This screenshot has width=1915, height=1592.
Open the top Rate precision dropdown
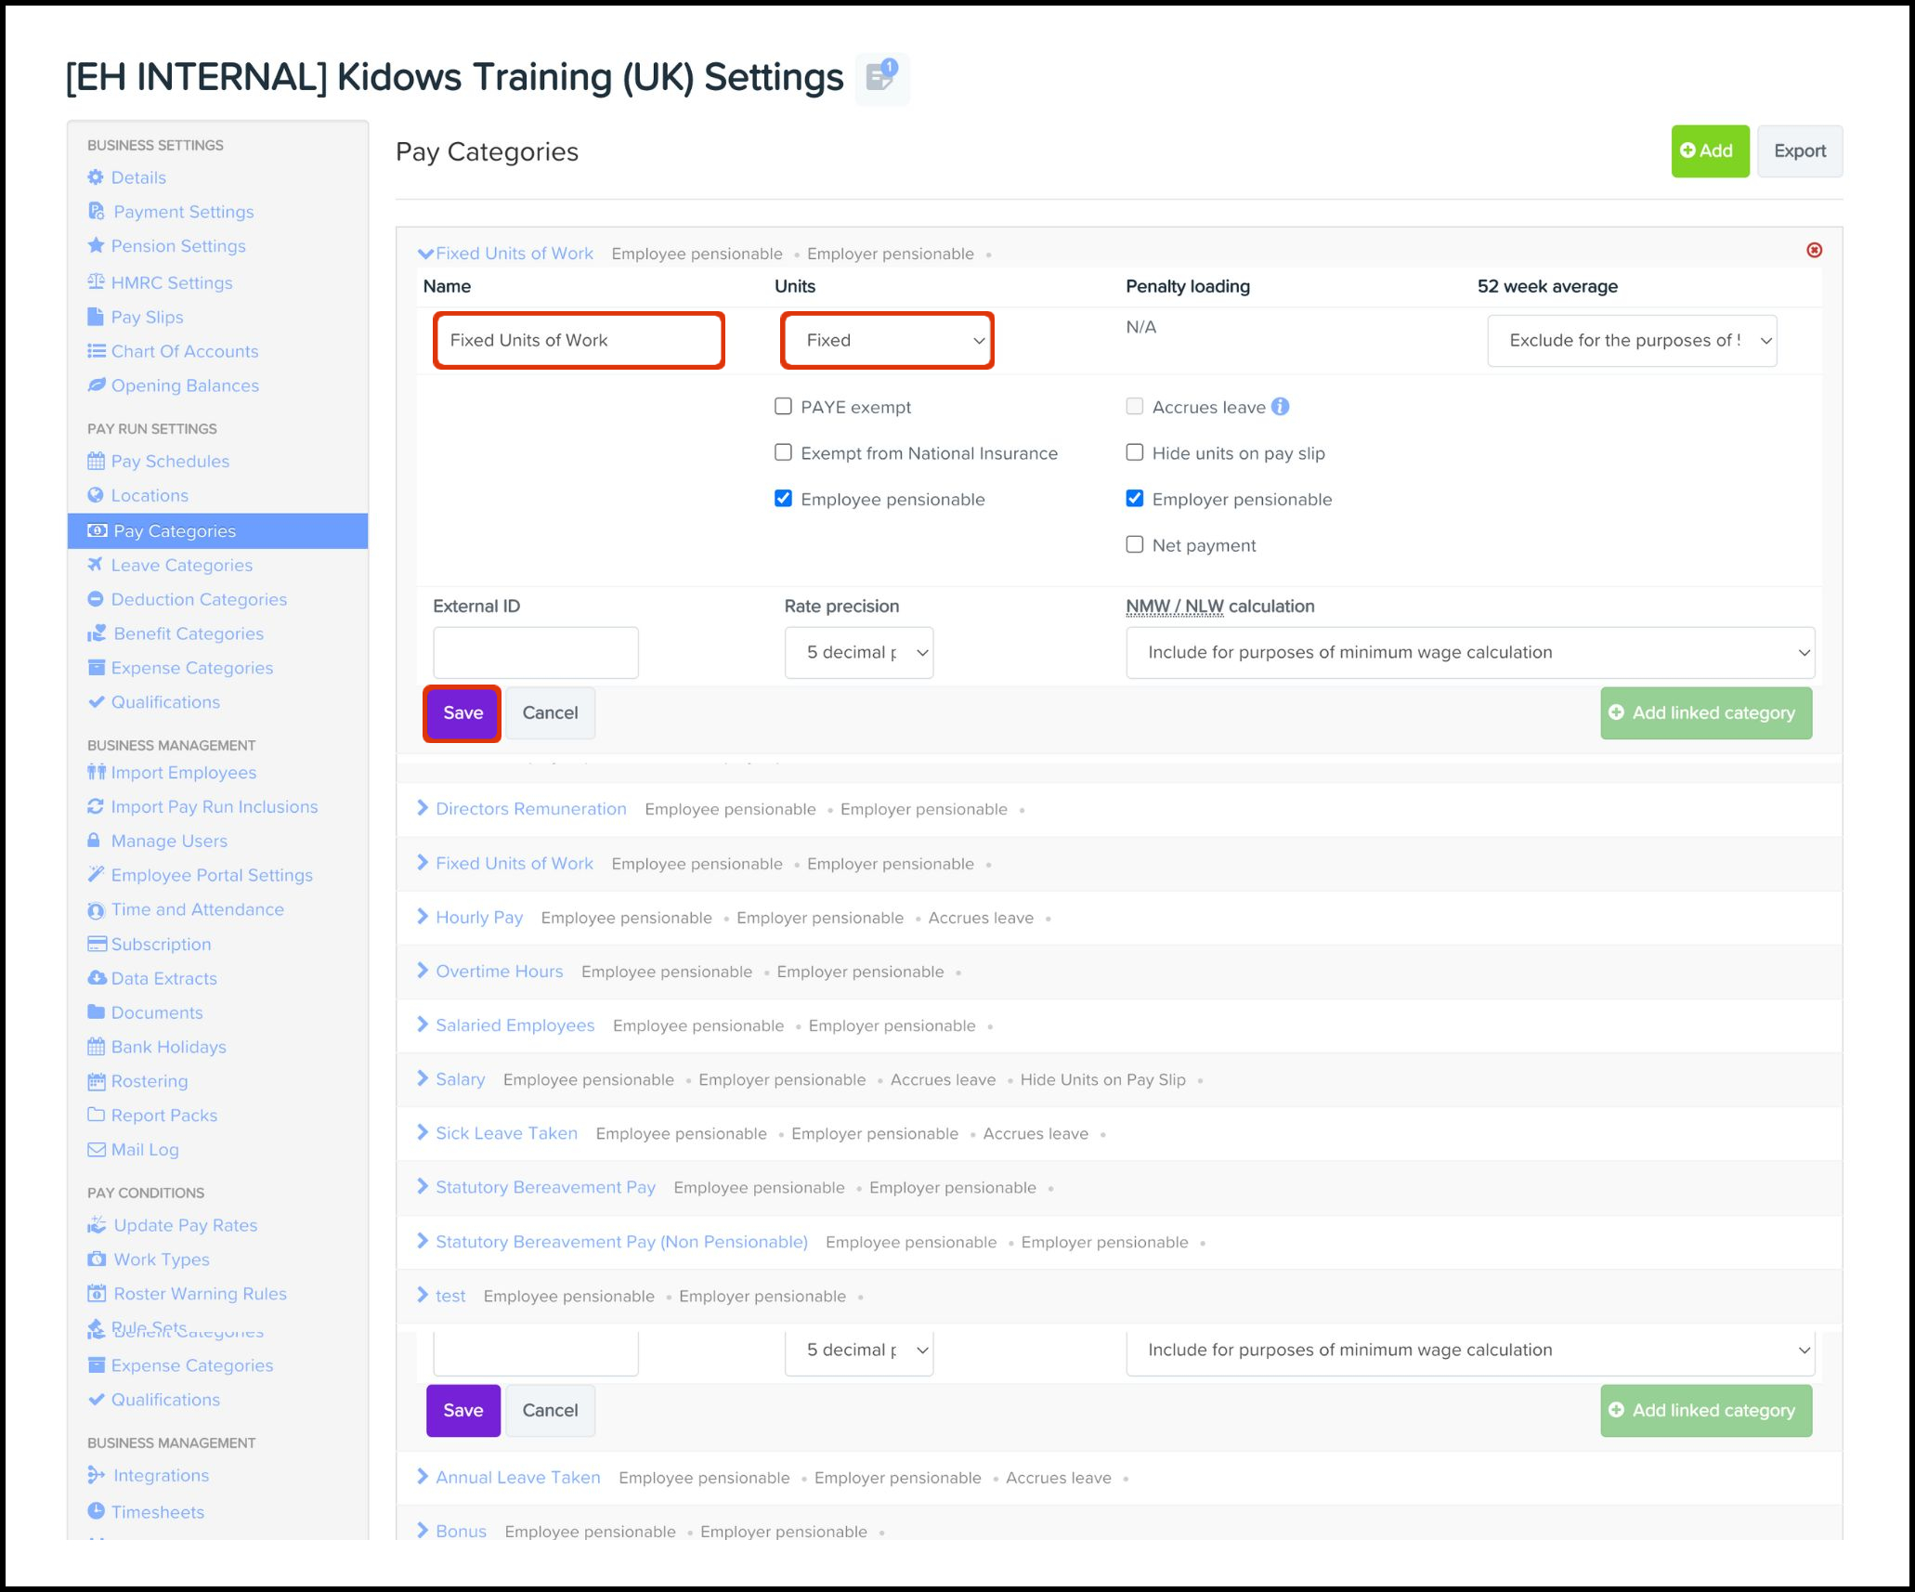tap(858, 653)
